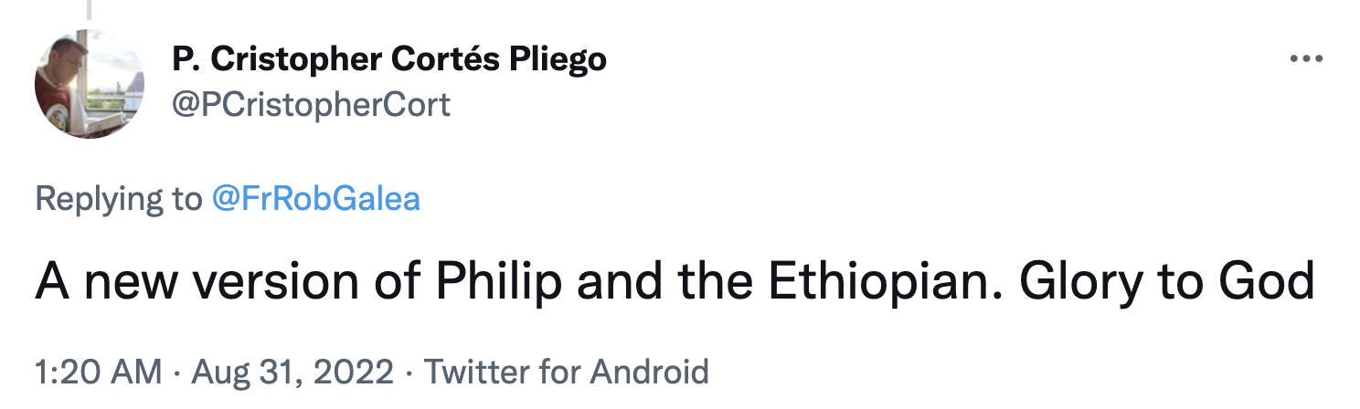The width and height of the screenshot is (1360, 409).
Task: Click the @PCristopherCort handle
Action: pyautogui.click(x=311, y=105)
